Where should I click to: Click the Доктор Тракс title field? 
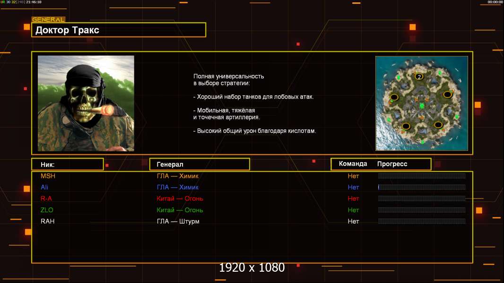click(x=119, y=30)
